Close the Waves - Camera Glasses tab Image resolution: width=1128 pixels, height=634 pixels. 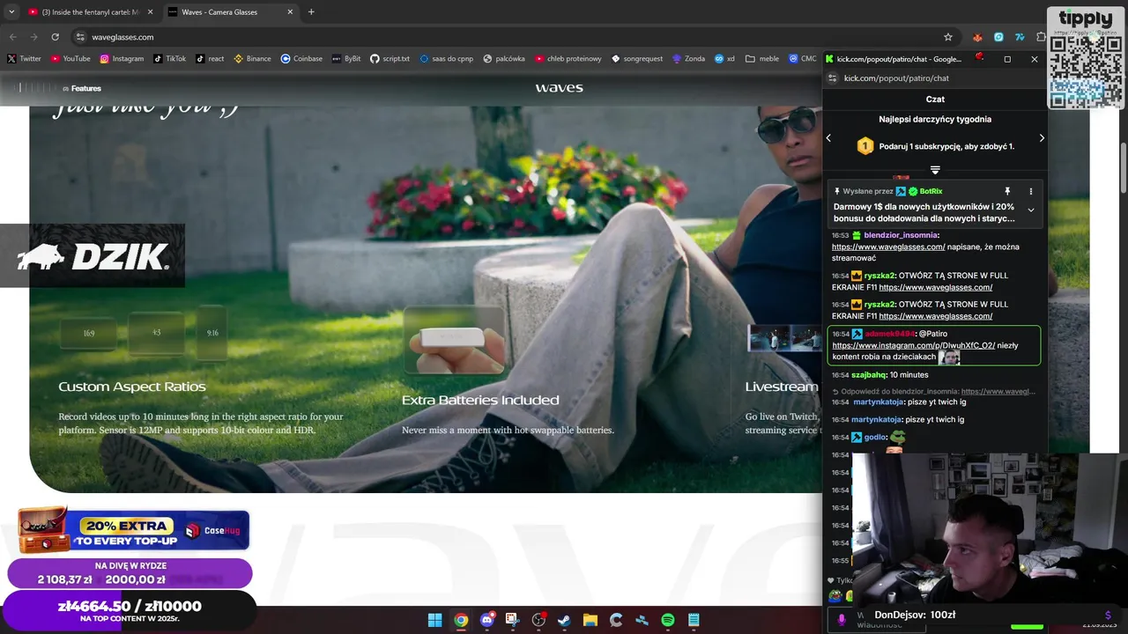(x=290, y=12)
